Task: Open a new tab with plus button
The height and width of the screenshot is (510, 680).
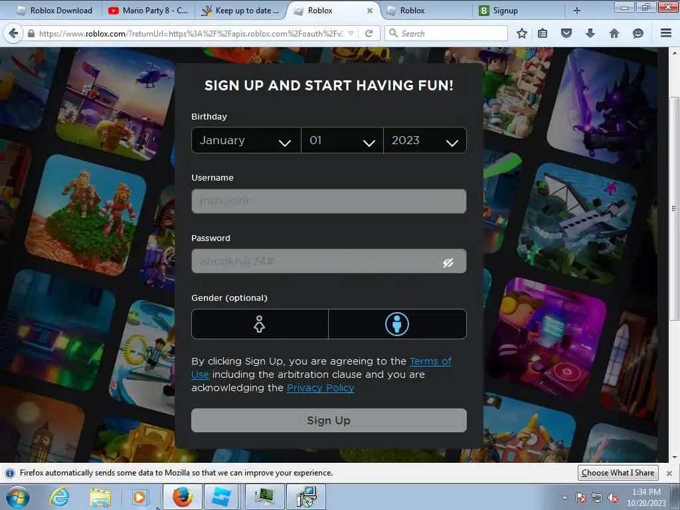Action: point(577,11)
